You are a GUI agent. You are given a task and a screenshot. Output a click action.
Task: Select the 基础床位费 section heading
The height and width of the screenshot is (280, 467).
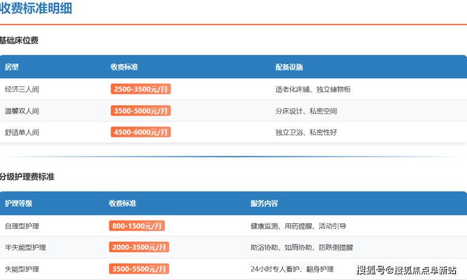[x=20, y=40]
